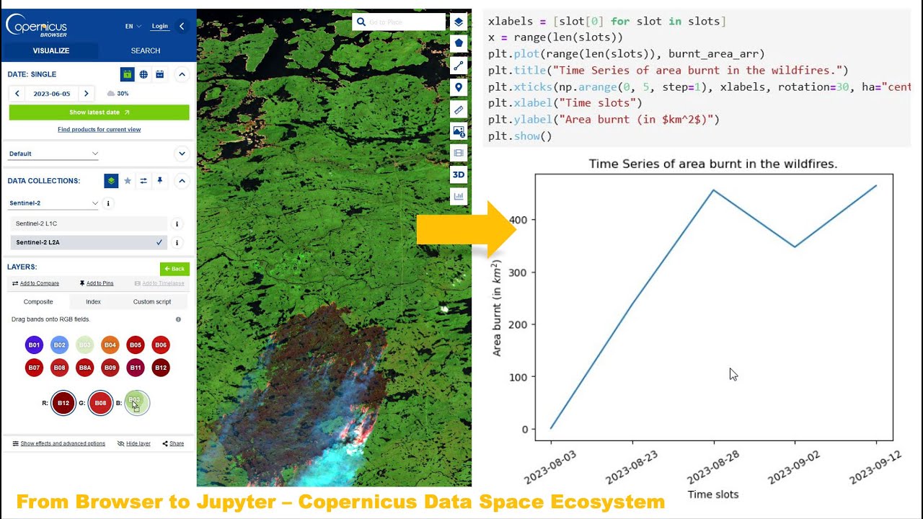Expand the theme section chevron
Image resolution: width=923 pixels, height=519 pixels.
point(182,154)
